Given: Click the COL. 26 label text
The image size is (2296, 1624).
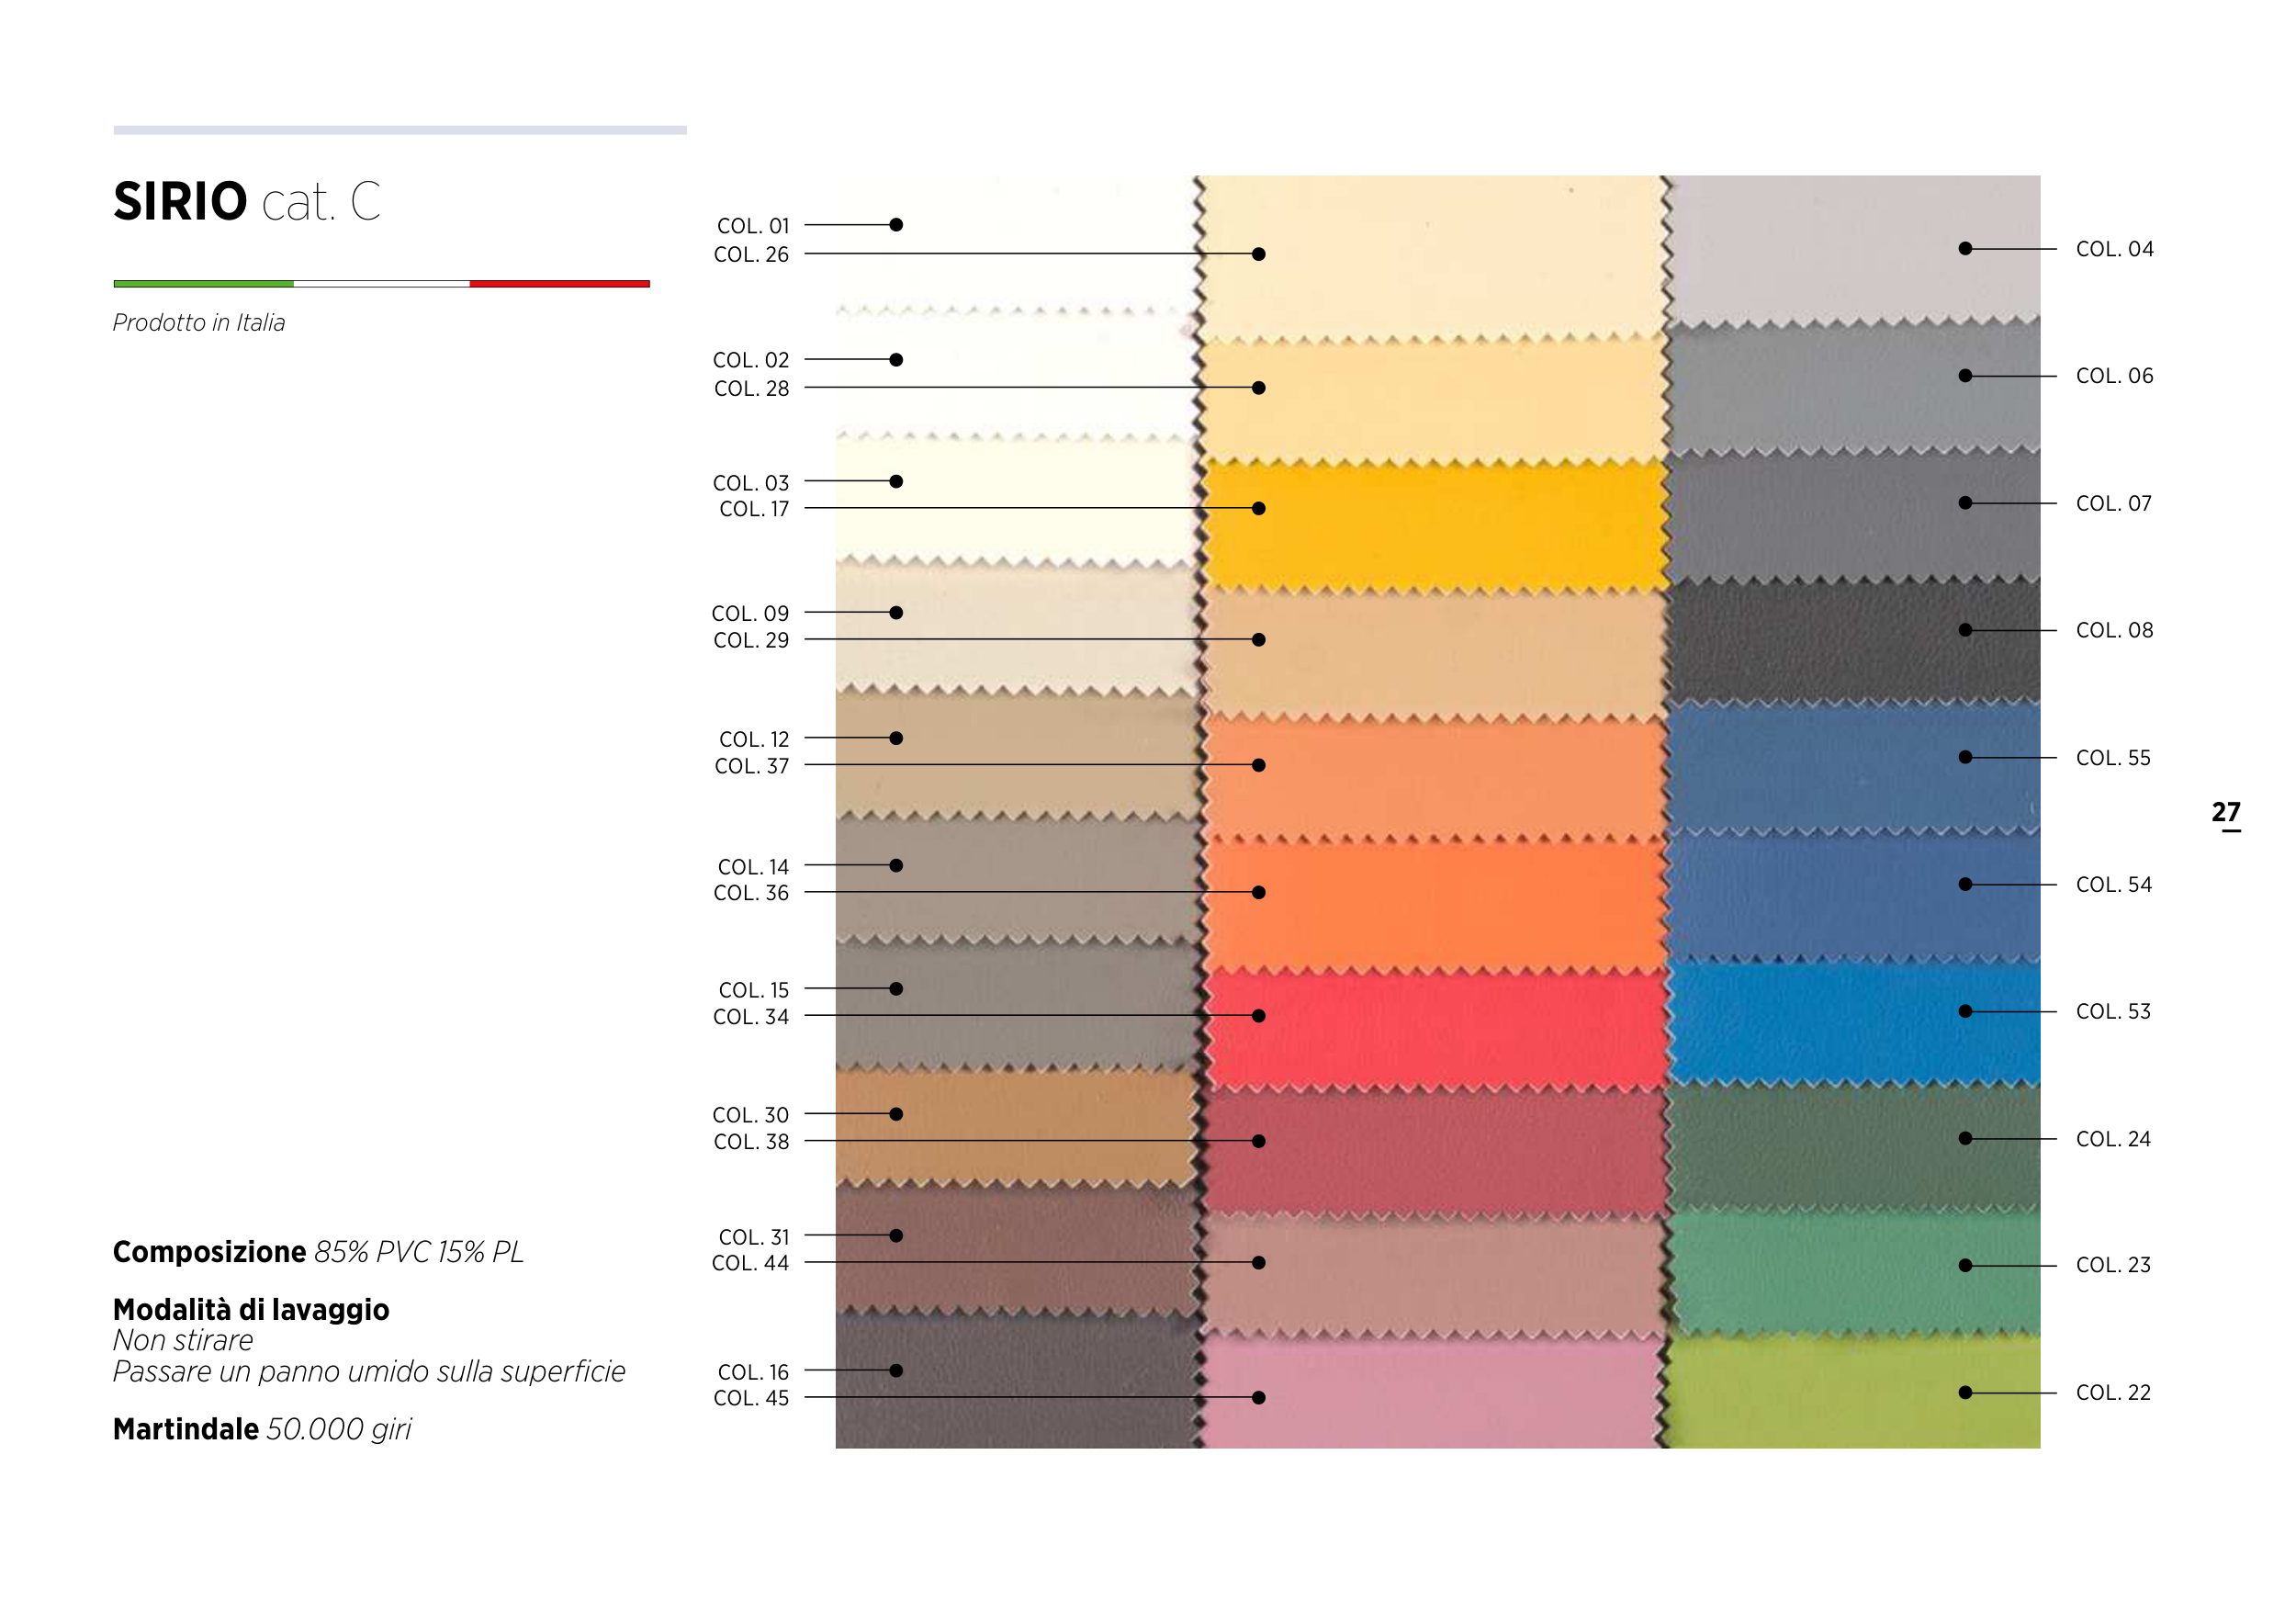Looking at the screenshot, I should tap(751, 255).
